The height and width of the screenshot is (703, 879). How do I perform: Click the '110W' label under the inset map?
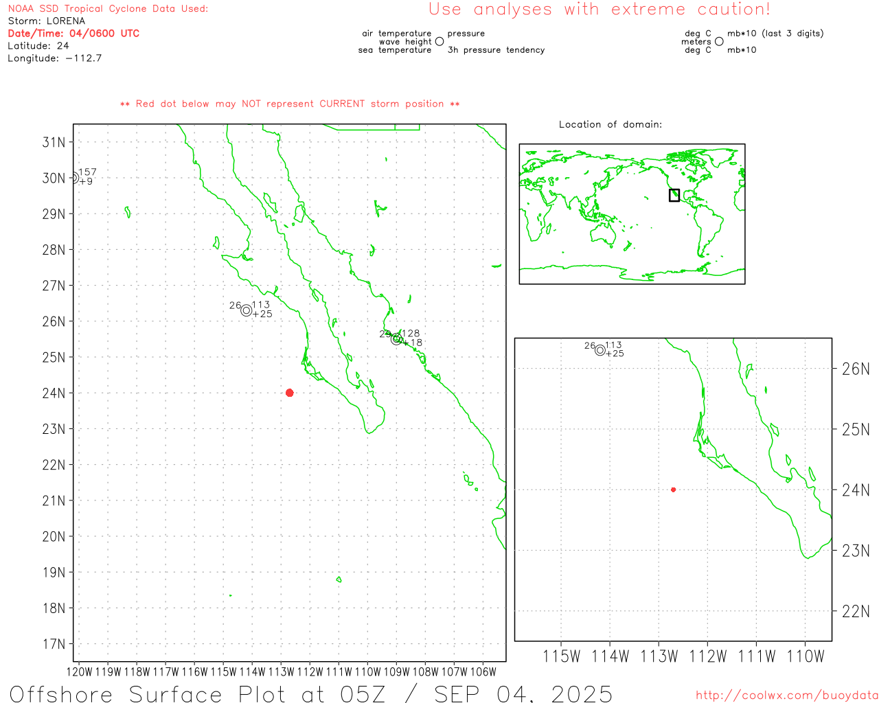tap(805, 656)
